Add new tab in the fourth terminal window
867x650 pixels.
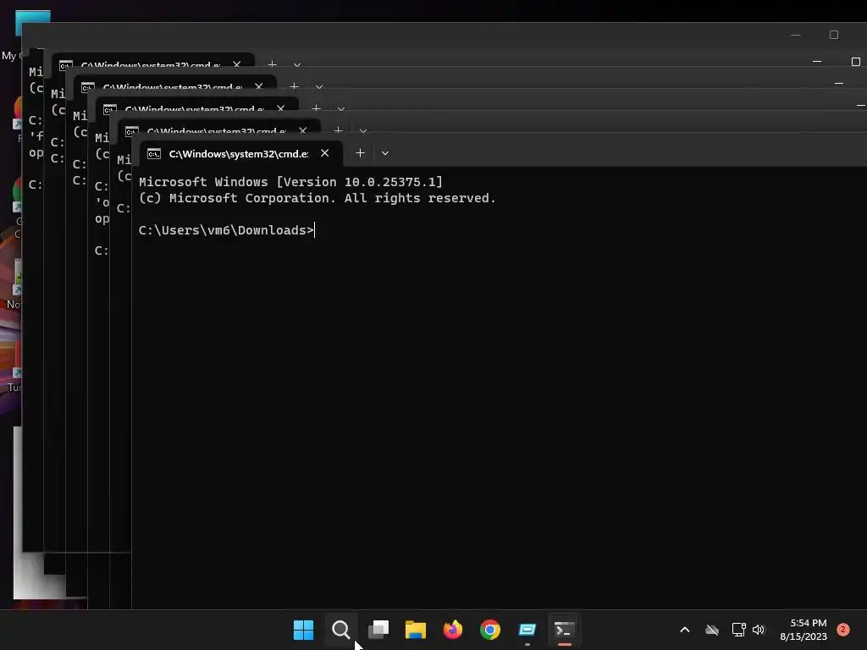[294, 86]
